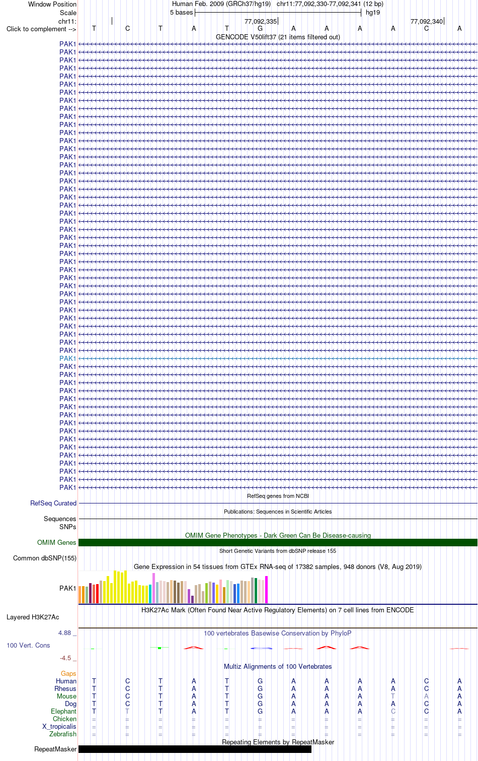The image size is (478, 761).
Task: Click the magenta bar in the GTEx chart
Action: click(x=267, y=590)
